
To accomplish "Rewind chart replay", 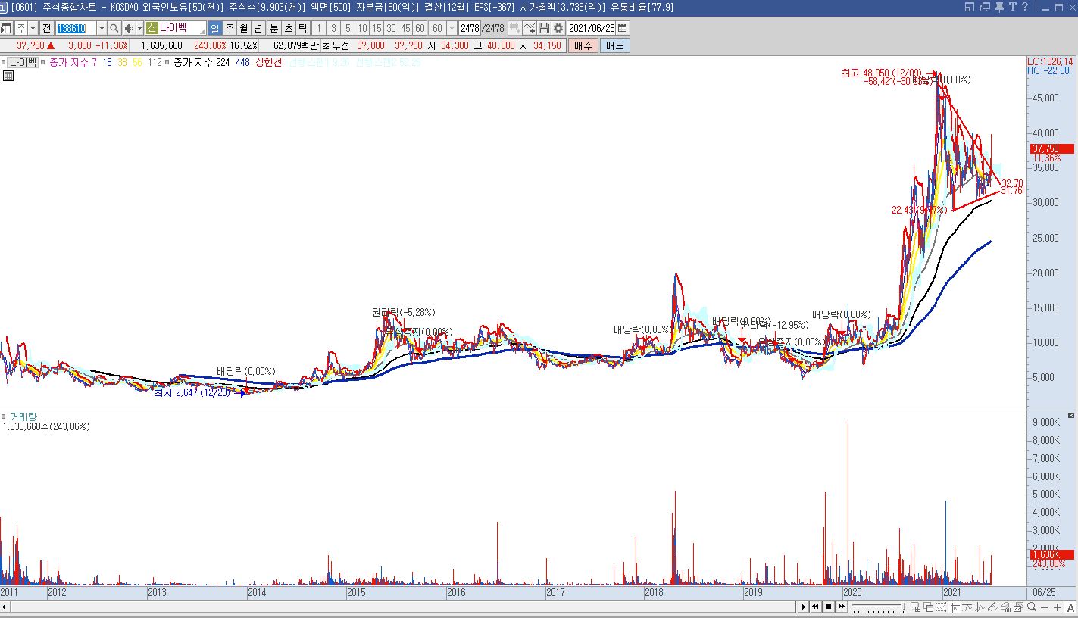I will point(815,607).
